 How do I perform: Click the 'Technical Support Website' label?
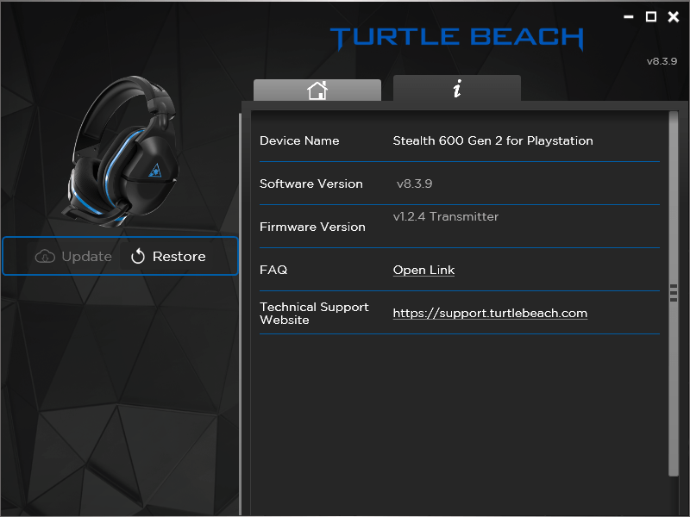click(314, 313)
